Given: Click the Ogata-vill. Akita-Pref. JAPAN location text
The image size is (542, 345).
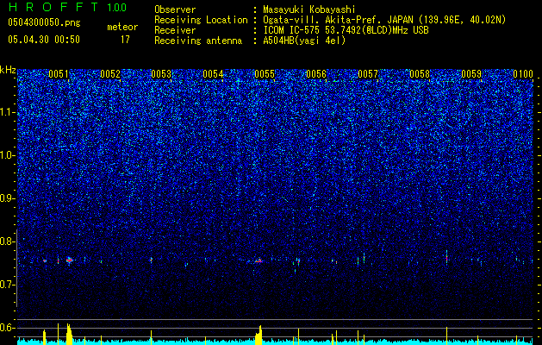Looking at the screenshot, I should (384, 20).
